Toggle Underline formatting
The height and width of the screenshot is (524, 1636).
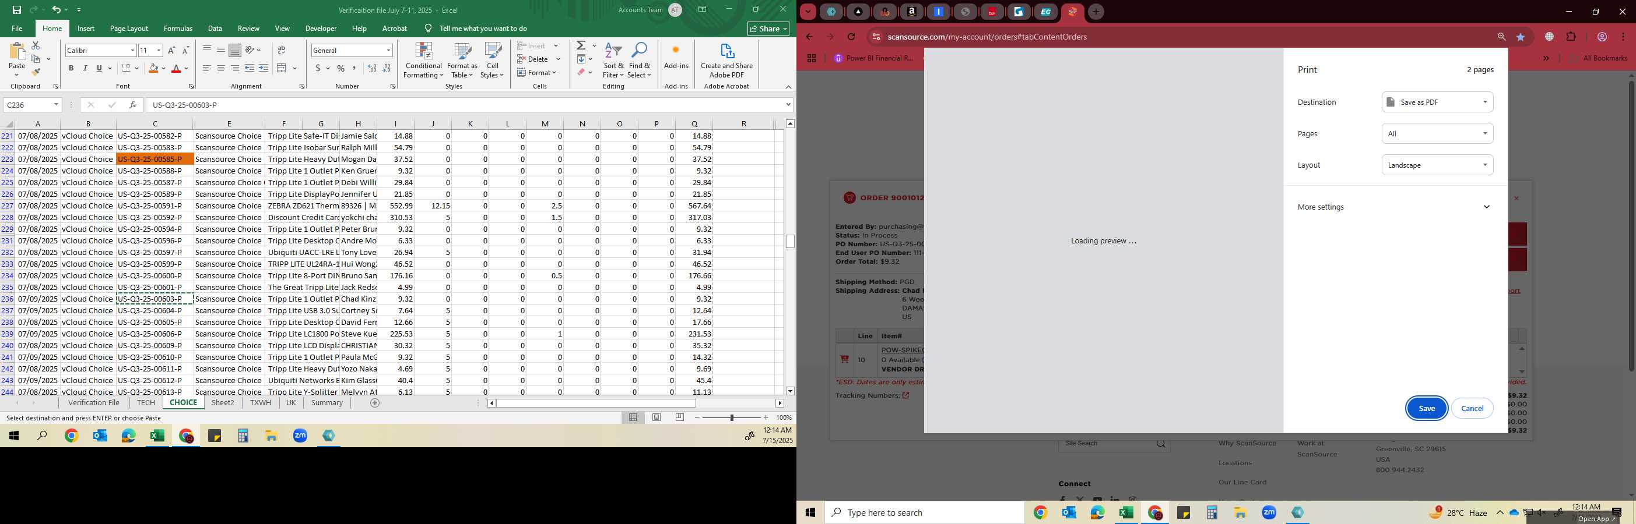[99, 68]
